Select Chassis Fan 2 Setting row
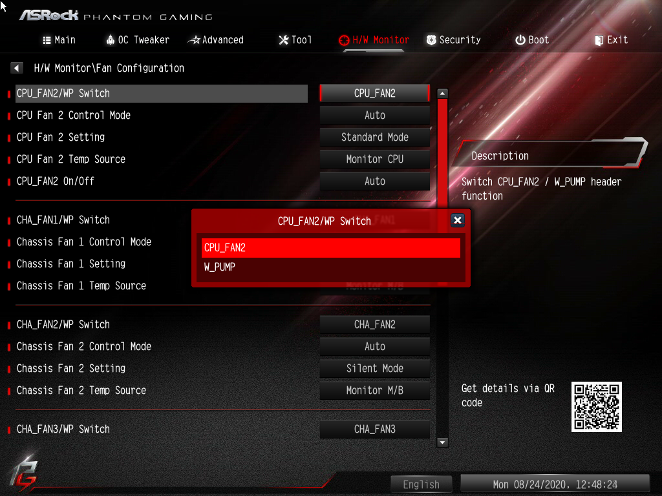The width and height of the screenshot is (662, 496). coord(161,368)
